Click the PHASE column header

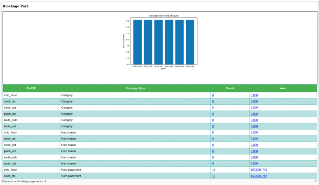(31, 88)
